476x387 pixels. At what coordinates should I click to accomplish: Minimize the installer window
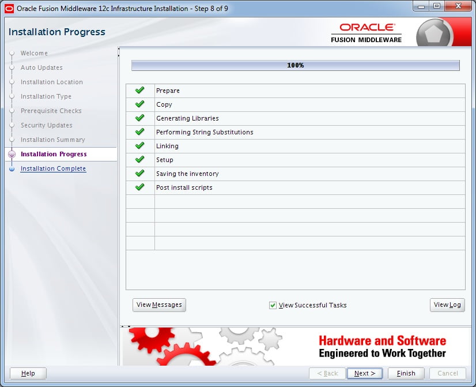421,6
